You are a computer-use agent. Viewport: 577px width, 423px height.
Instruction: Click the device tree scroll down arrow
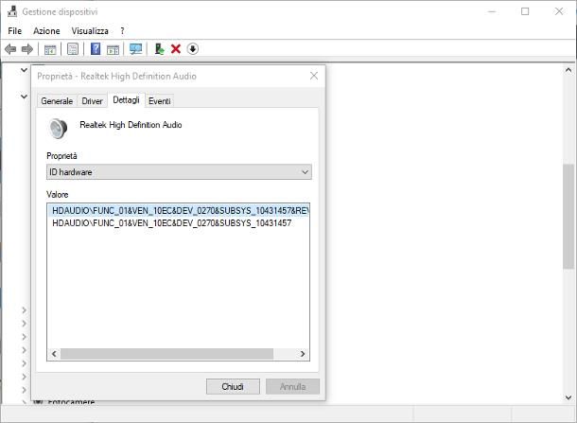pyautogui.click(x=568, y=397)
